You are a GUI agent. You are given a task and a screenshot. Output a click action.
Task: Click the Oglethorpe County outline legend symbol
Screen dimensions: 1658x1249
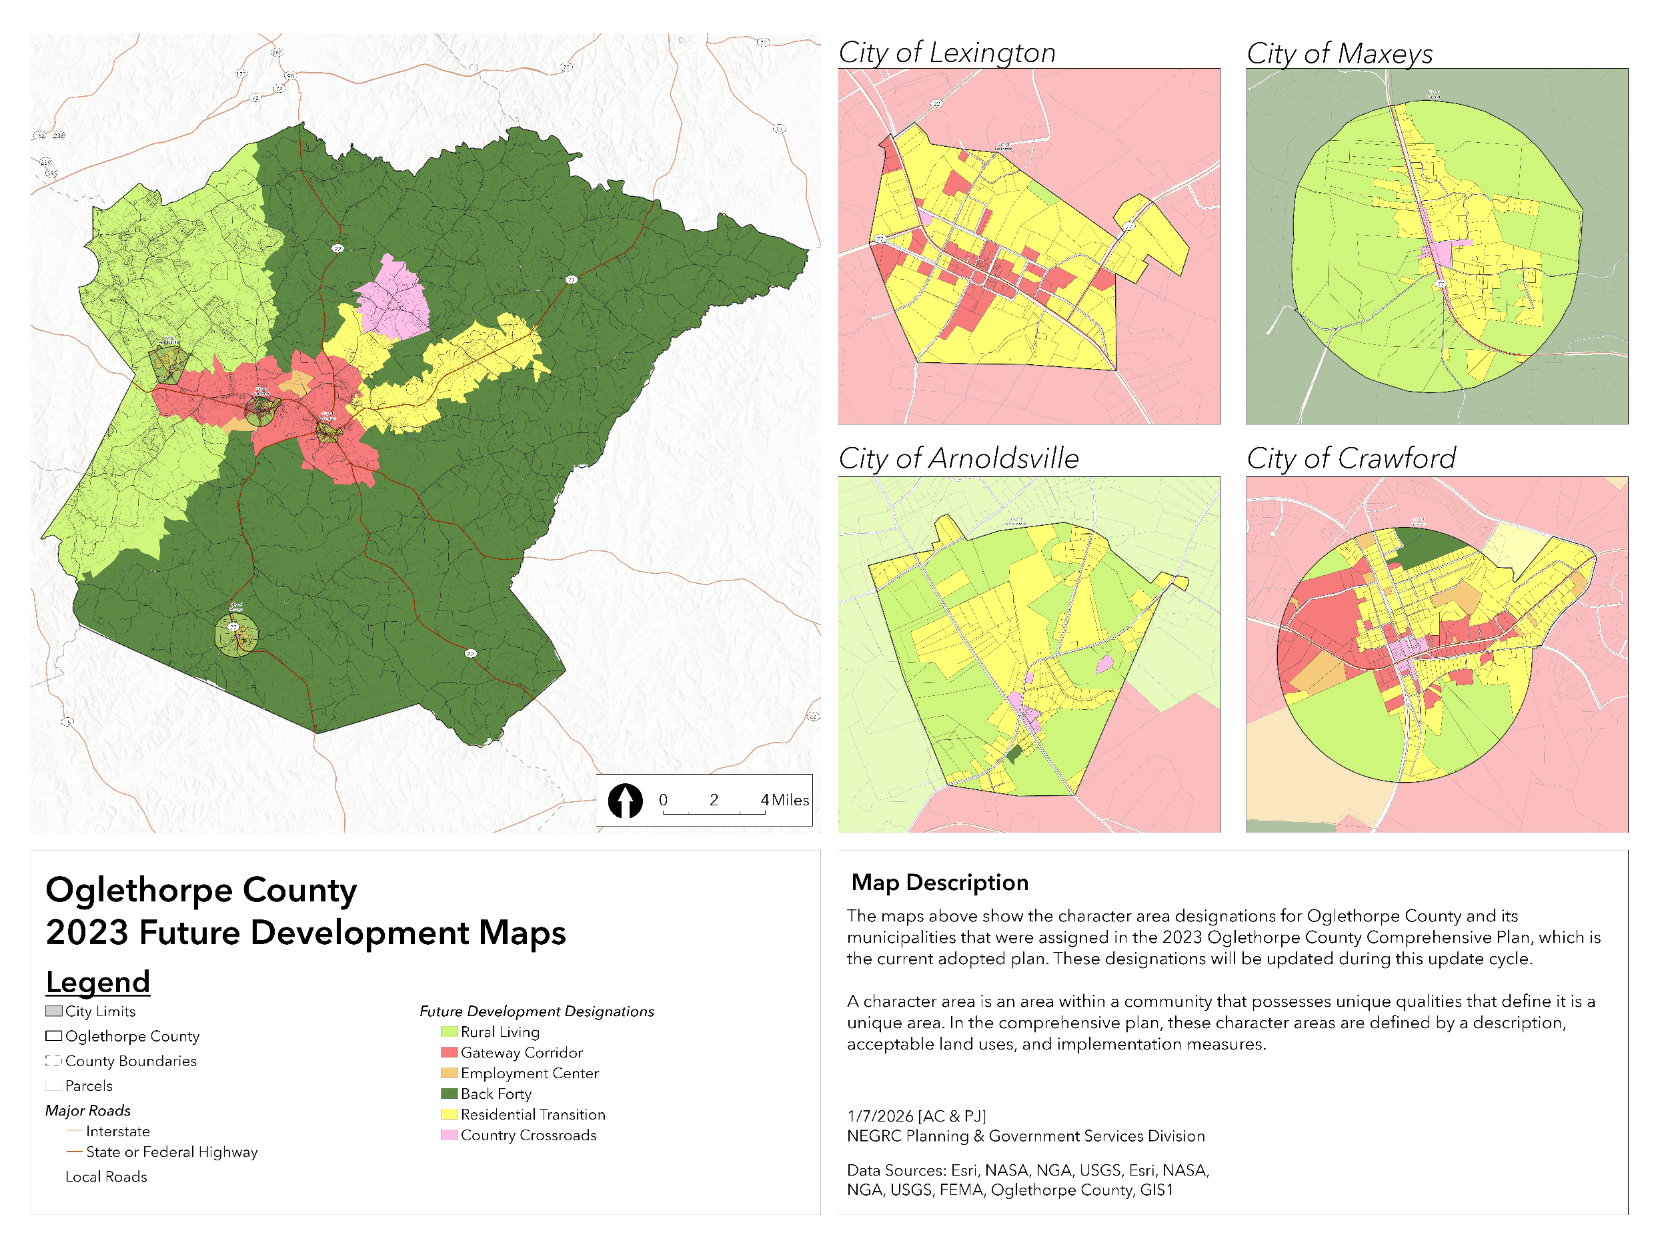click(x=53, y=1035)
